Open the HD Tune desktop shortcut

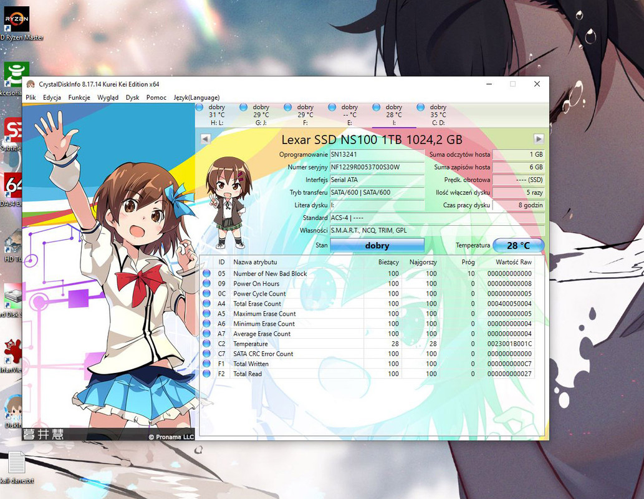tap(12, 245)
